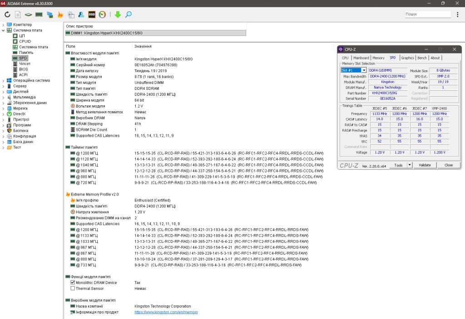Image resolution: width=465 pixels, height=319 pixels.
Task: Click the green download arrow icon
Action: 118,14
